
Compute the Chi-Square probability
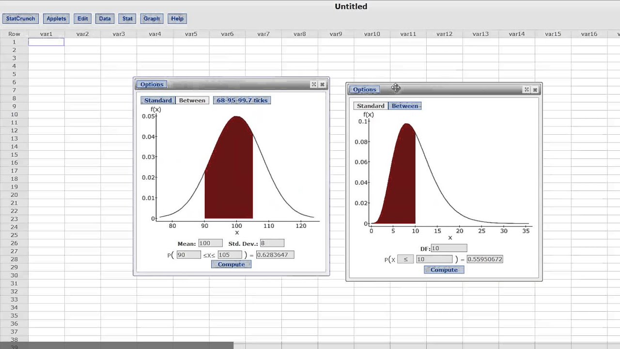point(444,270)
